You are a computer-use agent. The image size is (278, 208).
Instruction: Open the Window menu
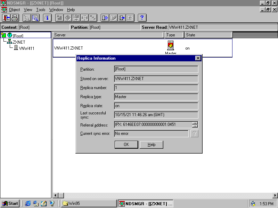tap(56, 10)
